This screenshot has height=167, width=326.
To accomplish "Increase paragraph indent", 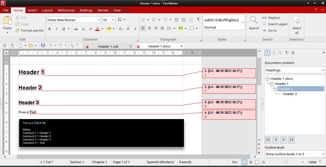I will click(184, 20).
